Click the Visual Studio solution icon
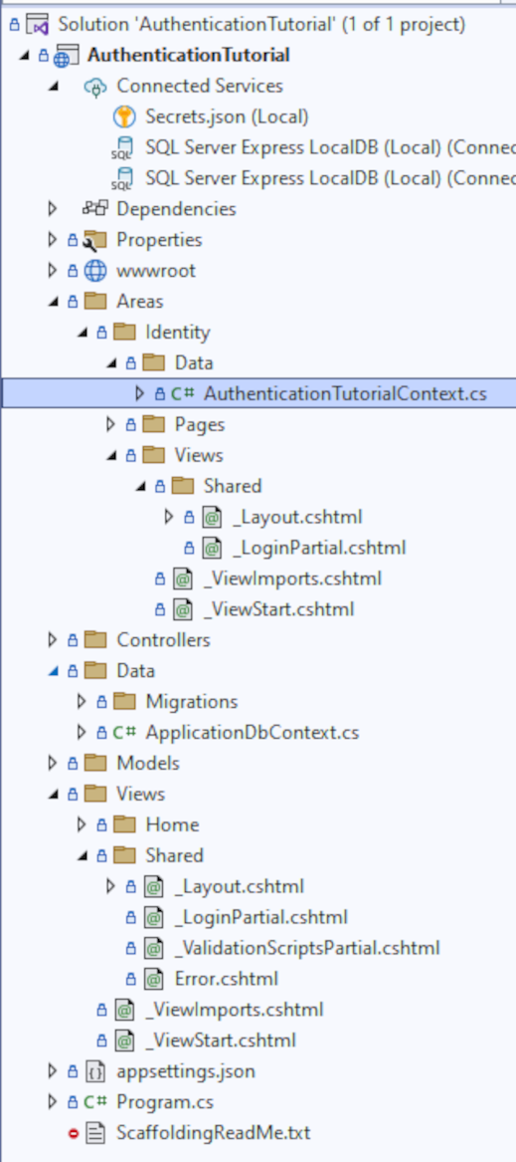Image resolution: width=516 pixels, height=1162 pixels. coord(37,25)
